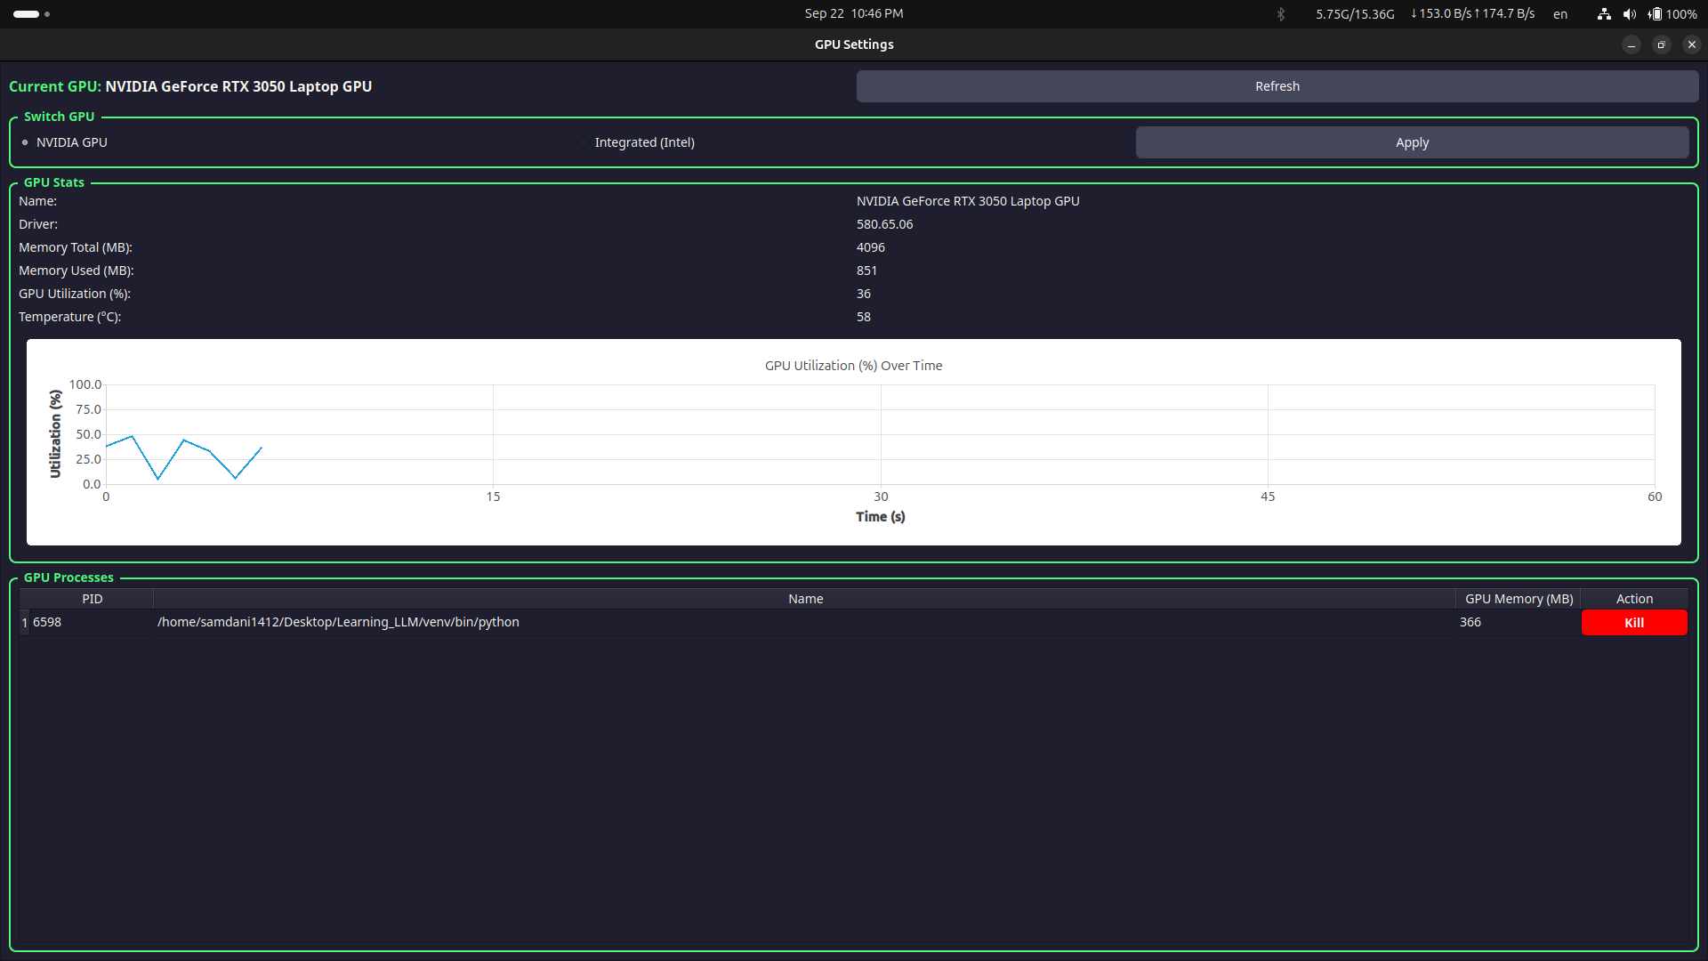Click the Refresh button
Image resolution: width=1708 pixels, height=961 pixels.
click(1277, 86)
